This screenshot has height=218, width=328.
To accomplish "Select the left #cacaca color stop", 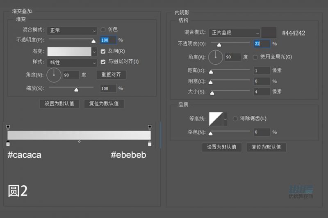I will pos(8,144).
